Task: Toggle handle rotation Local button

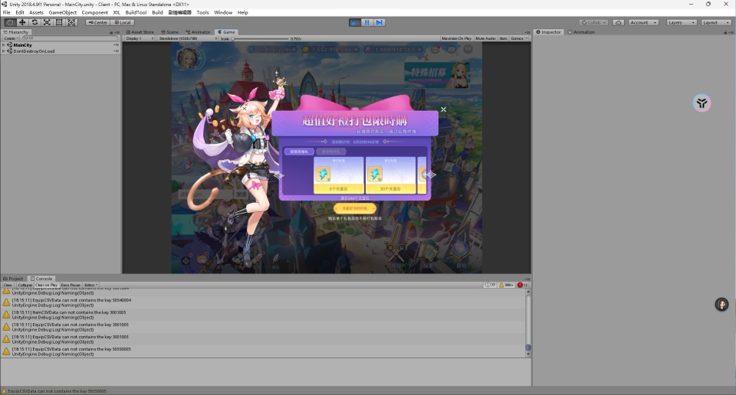Action: [x=123, y=22]
